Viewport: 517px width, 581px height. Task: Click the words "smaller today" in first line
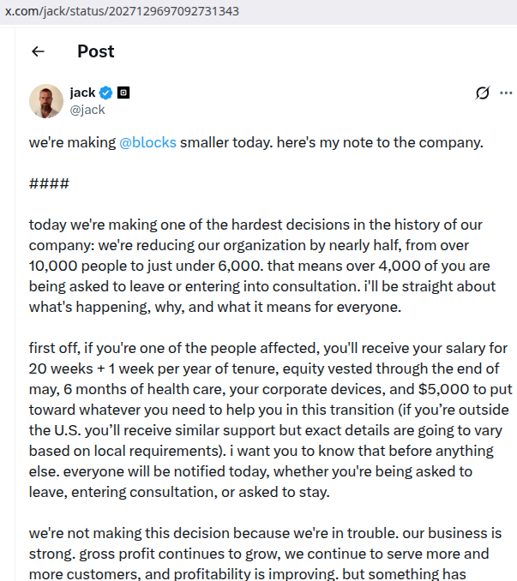225,142
